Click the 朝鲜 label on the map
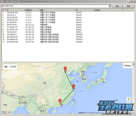 click(83, 72)
